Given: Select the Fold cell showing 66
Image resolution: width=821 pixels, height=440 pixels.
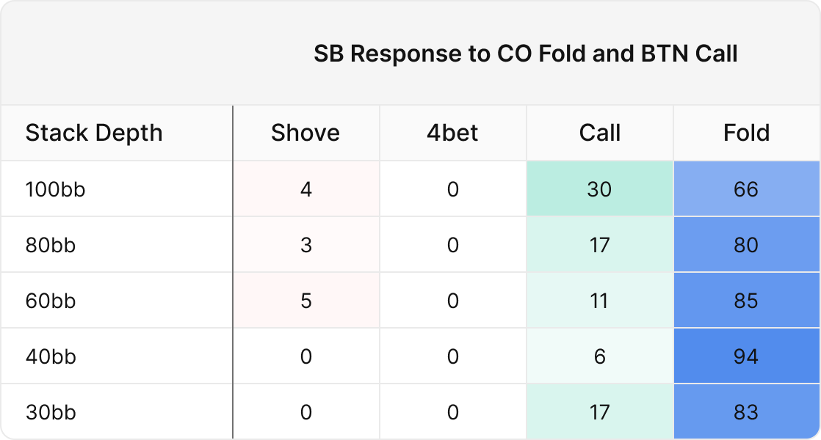Looking at the screenshot, I should pos(746,189).
